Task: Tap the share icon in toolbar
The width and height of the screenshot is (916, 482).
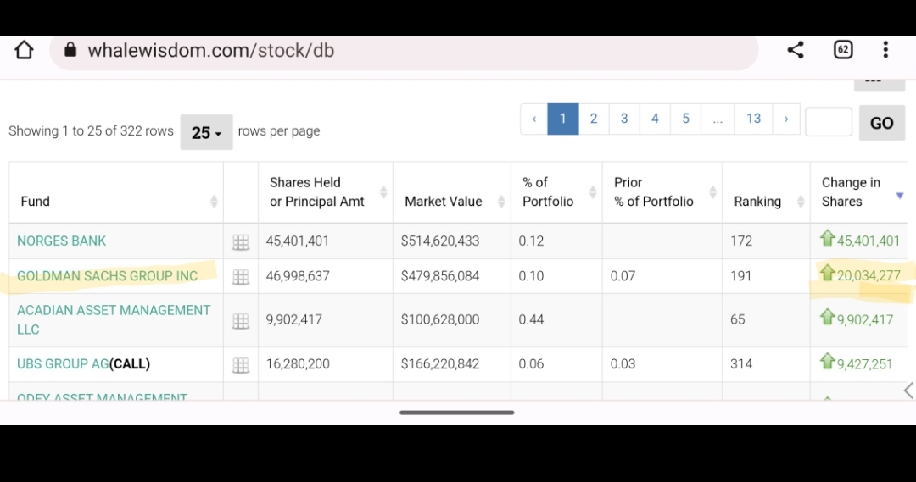Action: pyautogui.click(x=796, y=50)
